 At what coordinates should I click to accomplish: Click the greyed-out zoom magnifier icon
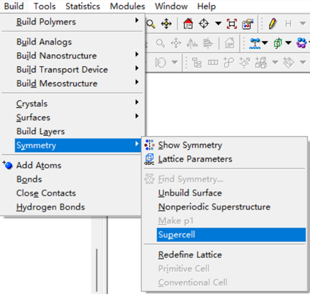pyautogui.click(x=160, y=43)
